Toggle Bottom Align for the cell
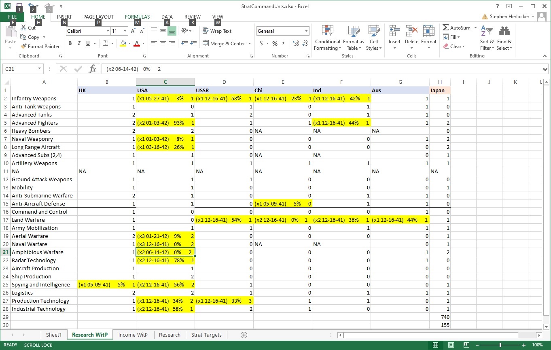The width and height of the screenshot is (551, 350). (x=172, y=31)
